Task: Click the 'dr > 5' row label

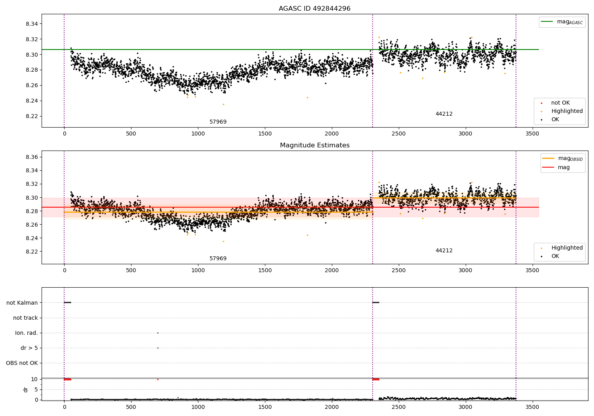Action: click(29, 348)
